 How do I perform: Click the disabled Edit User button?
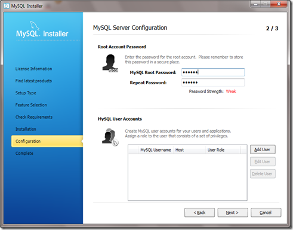click(x=263, y=161)
